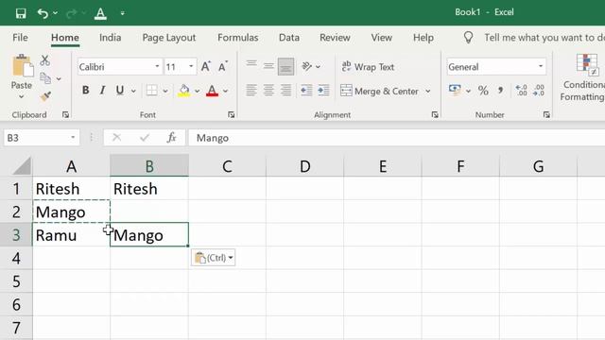Toggle Italic formatting
This screenshot has height=340, width=605.
click(102, 91)
